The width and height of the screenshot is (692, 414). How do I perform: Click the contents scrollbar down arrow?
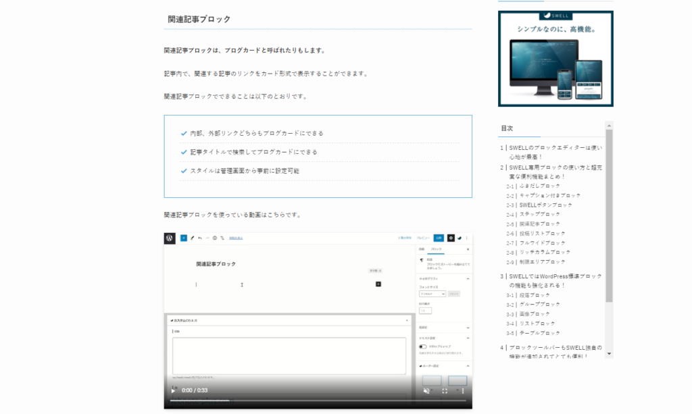pos(609,354)
